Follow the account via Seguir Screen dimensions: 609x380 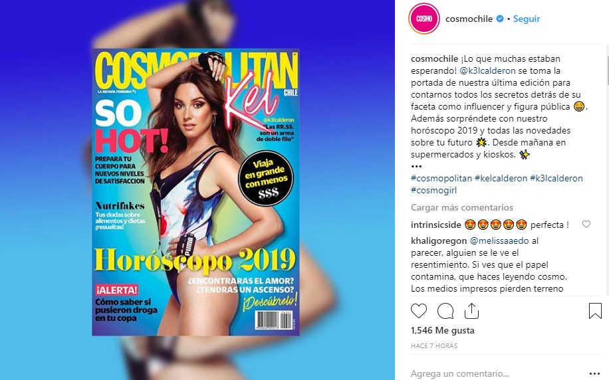(527, 19)
